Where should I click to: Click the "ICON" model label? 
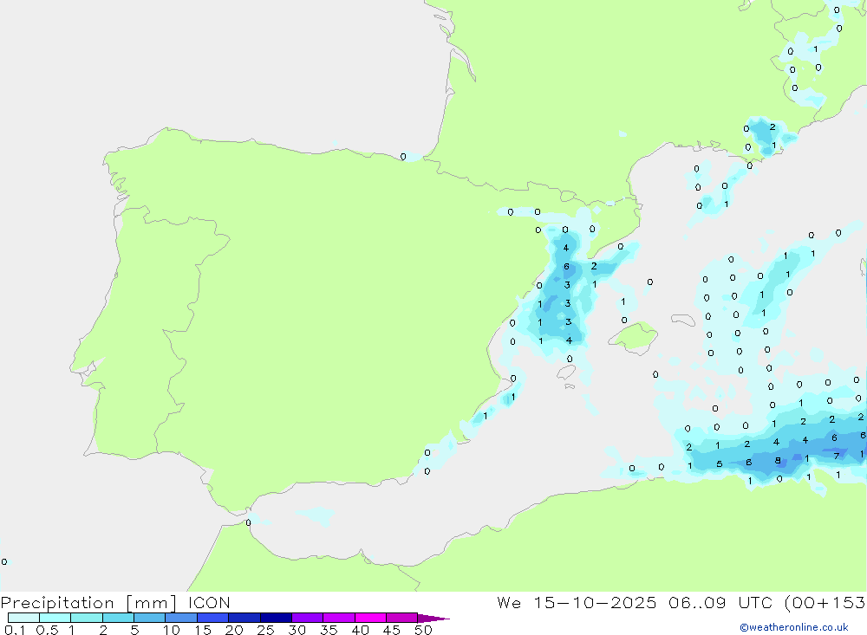208,602
